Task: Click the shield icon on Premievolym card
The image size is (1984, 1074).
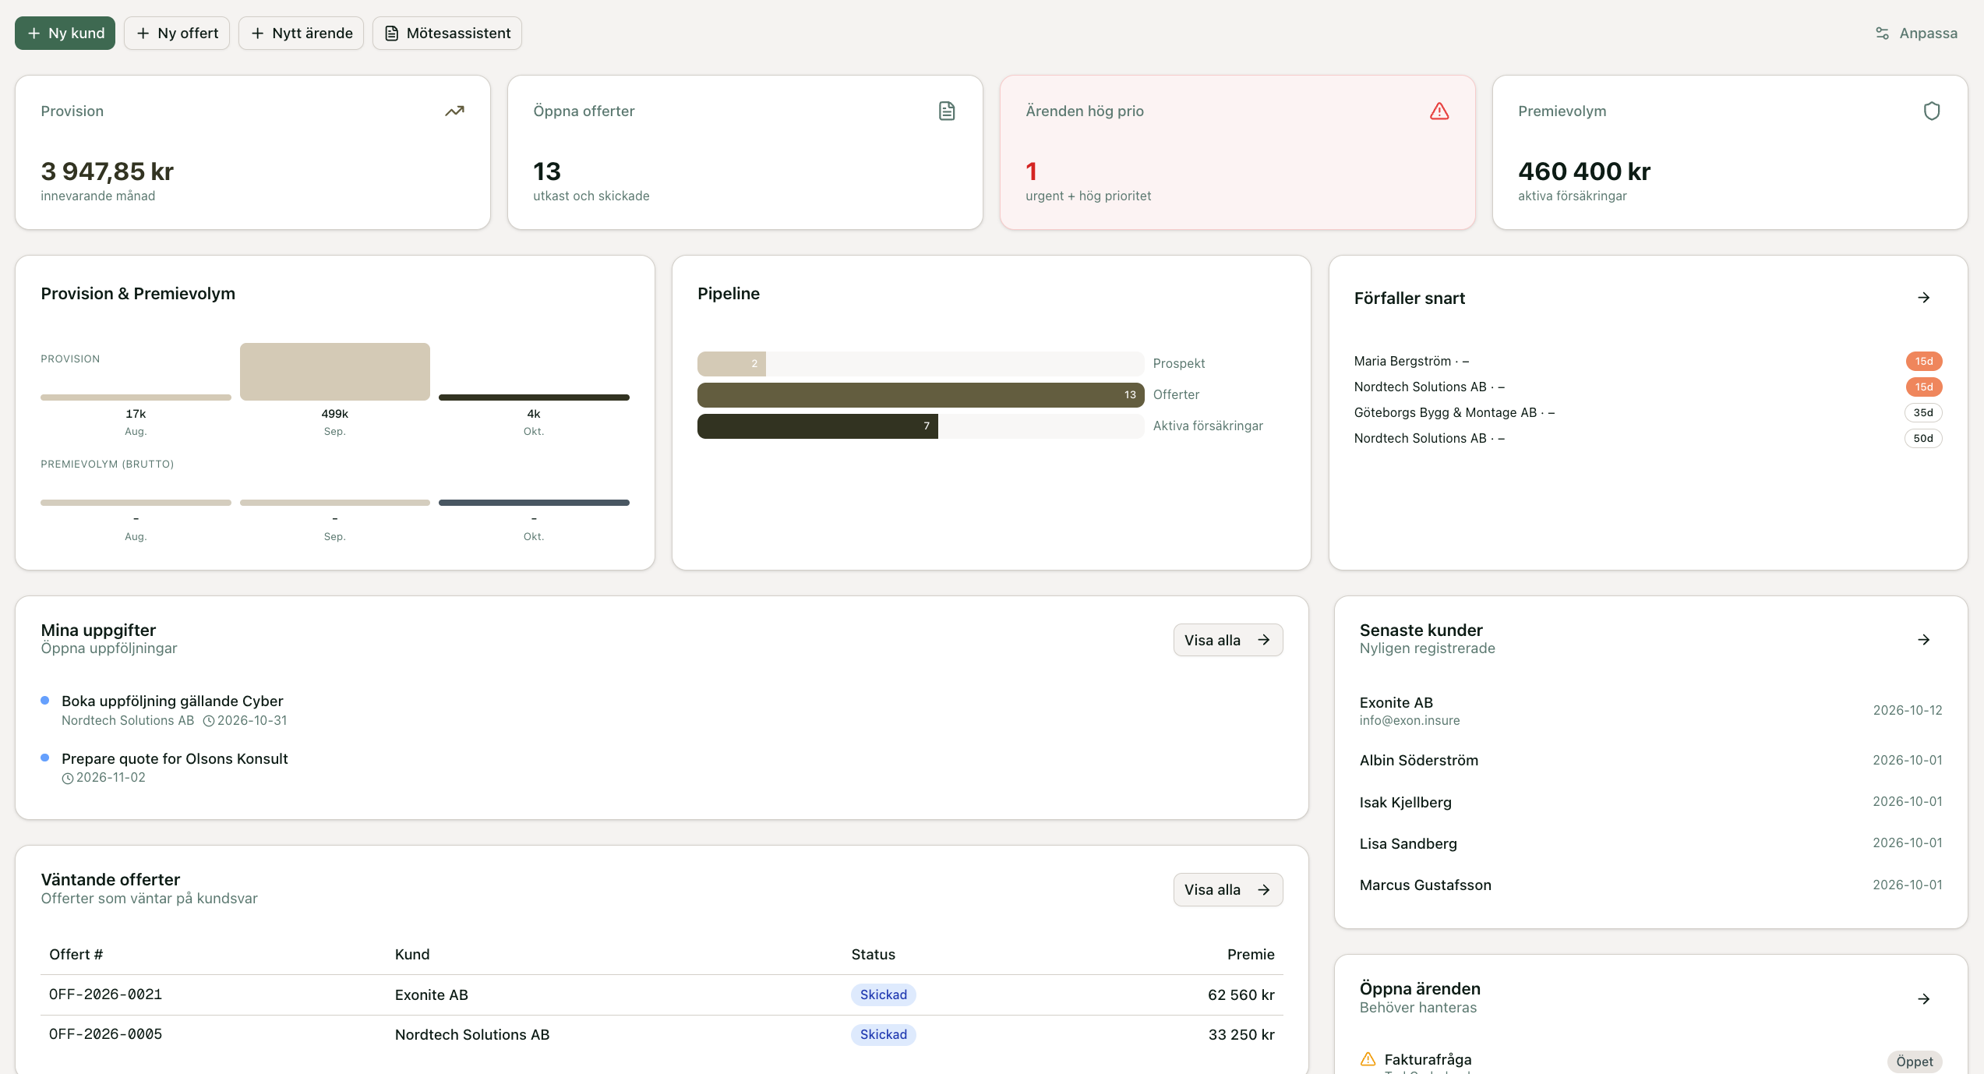Action: (x=1932, y=111)
